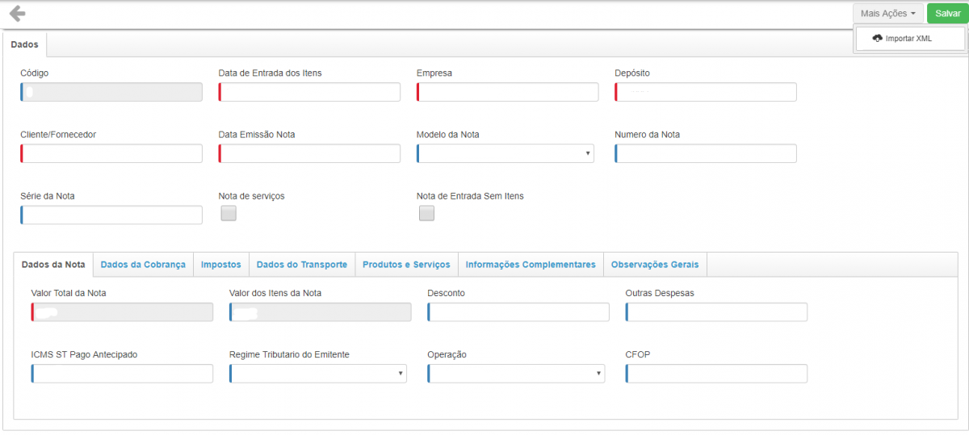The width and height of the screenshot is (969, 435).
Task: Click into the CFOP text field
Action: 716,374
